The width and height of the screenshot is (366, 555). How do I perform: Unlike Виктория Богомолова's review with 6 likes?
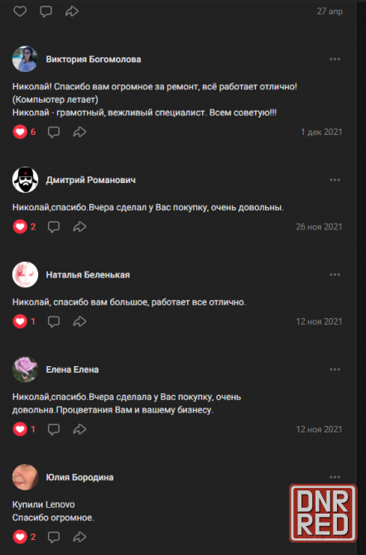20,132
